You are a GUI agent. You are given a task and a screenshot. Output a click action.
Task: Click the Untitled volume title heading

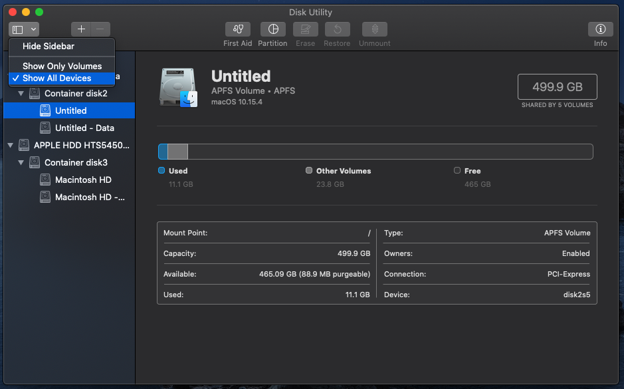(x=241, y=76)
